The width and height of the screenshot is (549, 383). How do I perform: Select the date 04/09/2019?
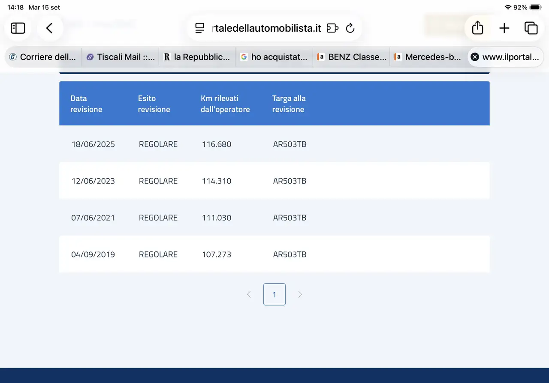click(93, 254)
